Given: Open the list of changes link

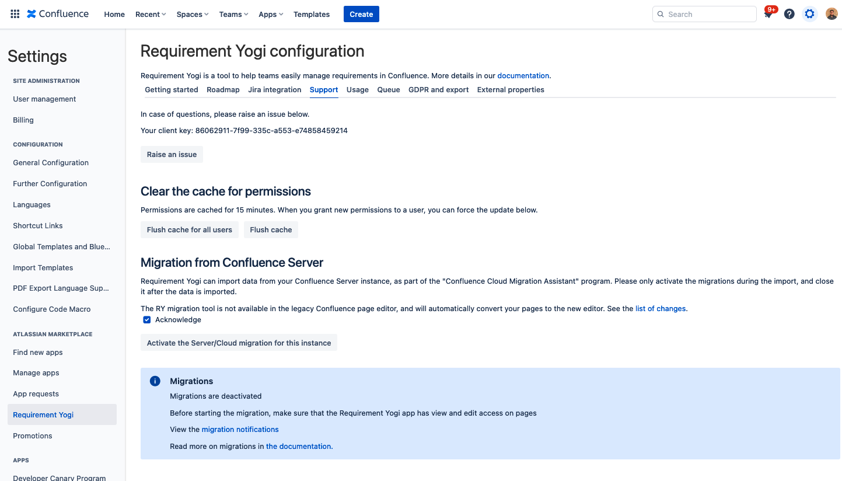Looking at the screenshot, I should tap(661, 308).
